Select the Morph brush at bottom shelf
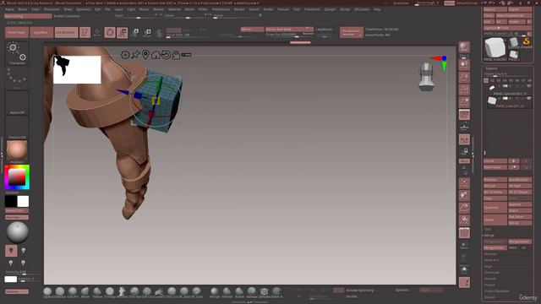Image resolution: width=541 pixels, height=304 pixels. point(214,292)
